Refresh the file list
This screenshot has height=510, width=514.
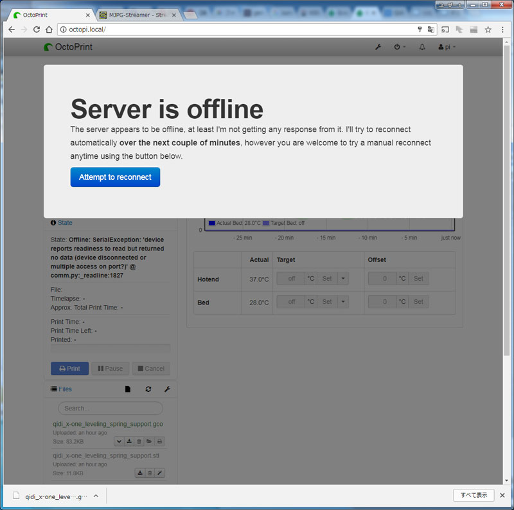[148, 389]
